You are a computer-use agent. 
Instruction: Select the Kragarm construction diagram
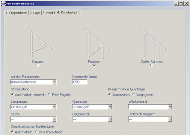point(39,43)
